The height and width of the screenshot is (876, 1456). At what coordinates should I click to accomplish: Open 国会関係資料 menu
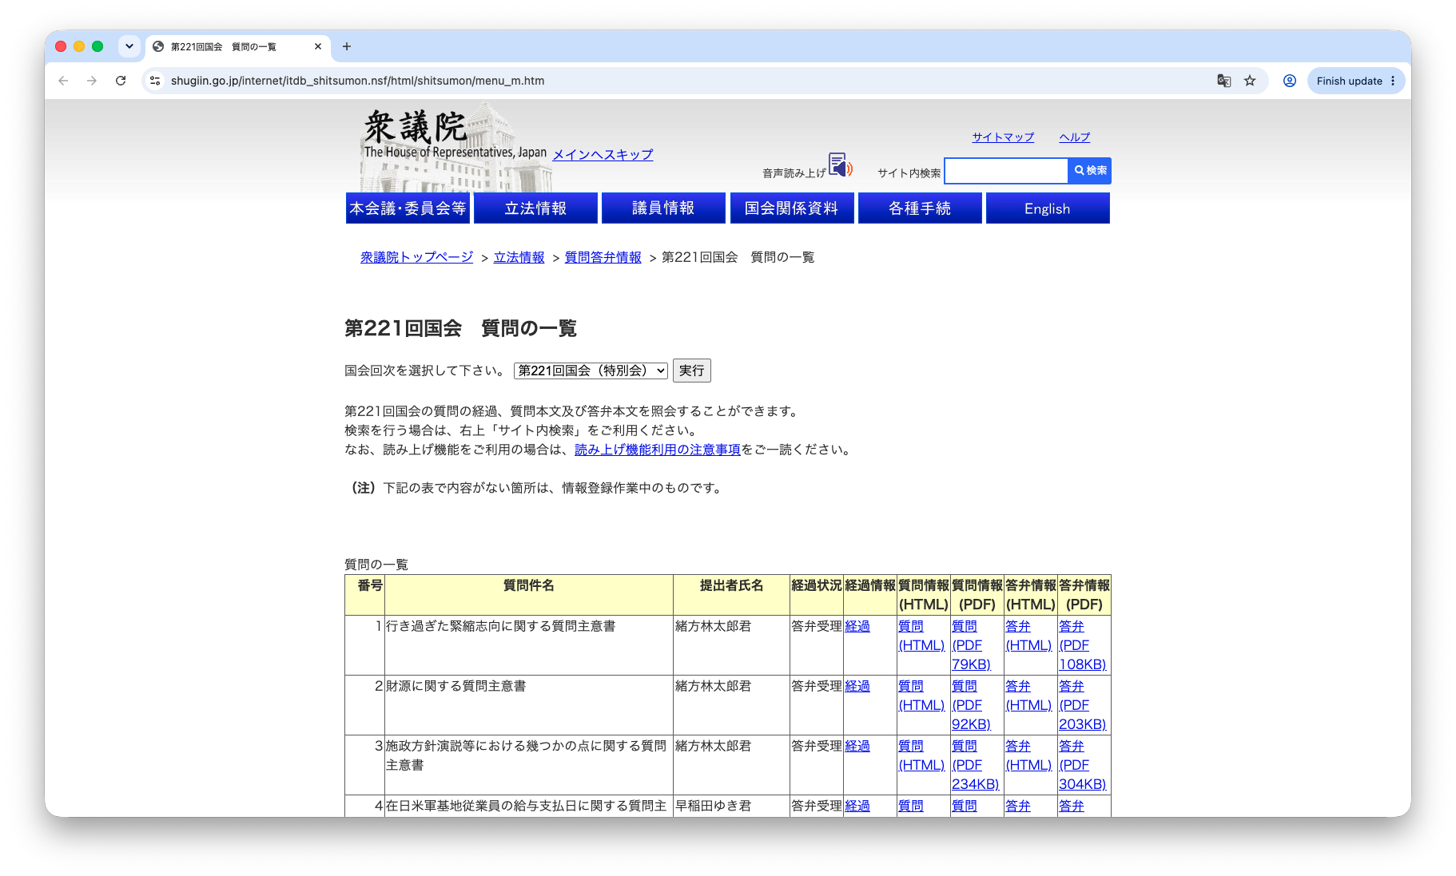[x=792, y=208]
